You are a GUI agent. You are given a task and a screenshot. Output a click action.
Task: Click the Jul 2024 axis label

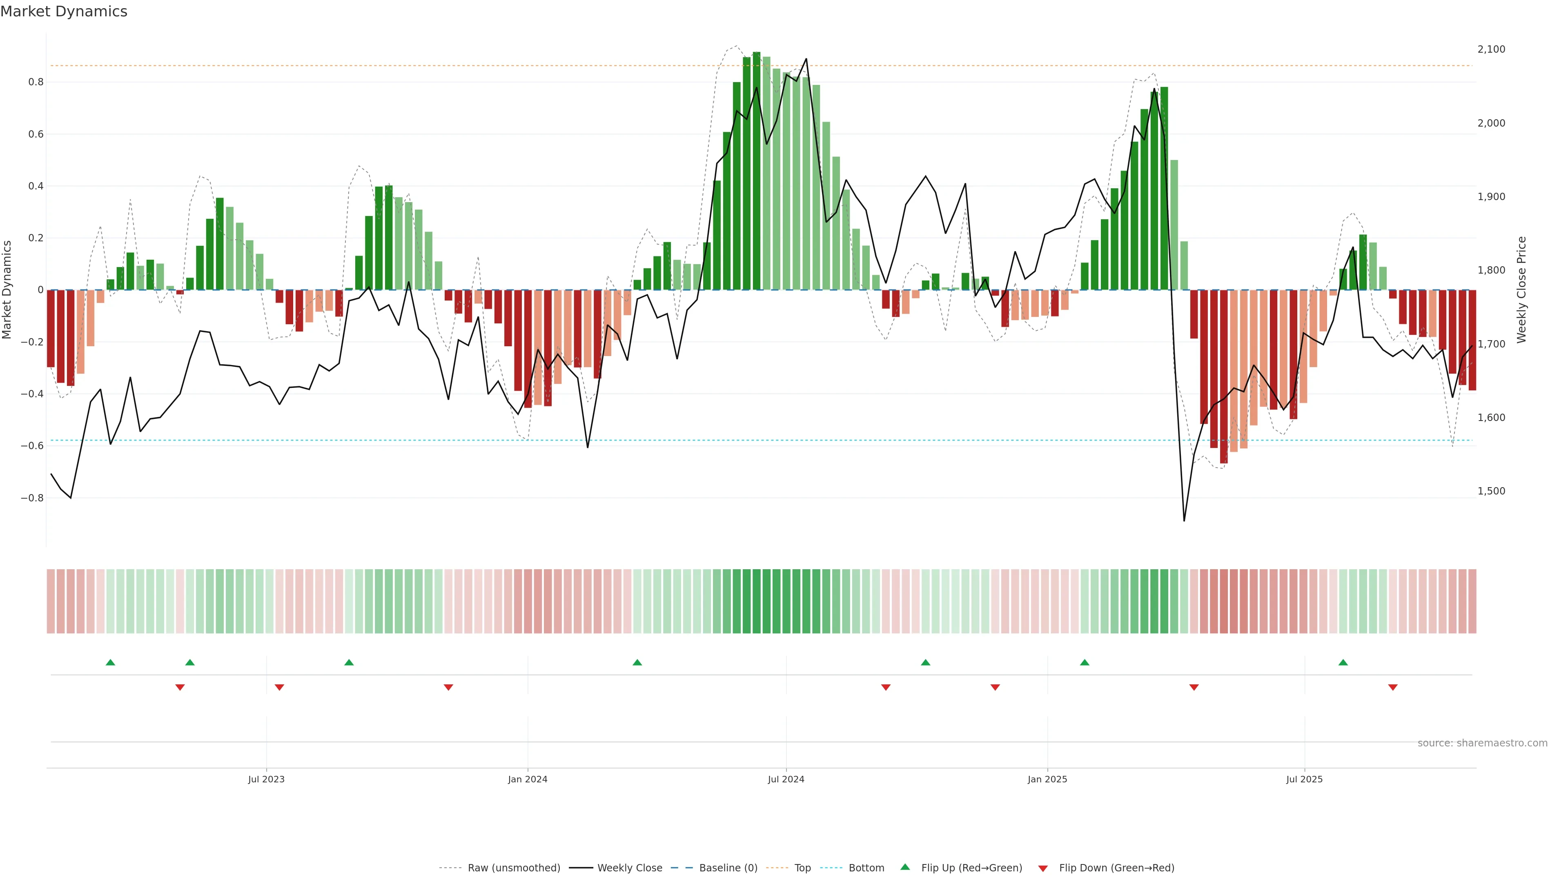(786, 779)
